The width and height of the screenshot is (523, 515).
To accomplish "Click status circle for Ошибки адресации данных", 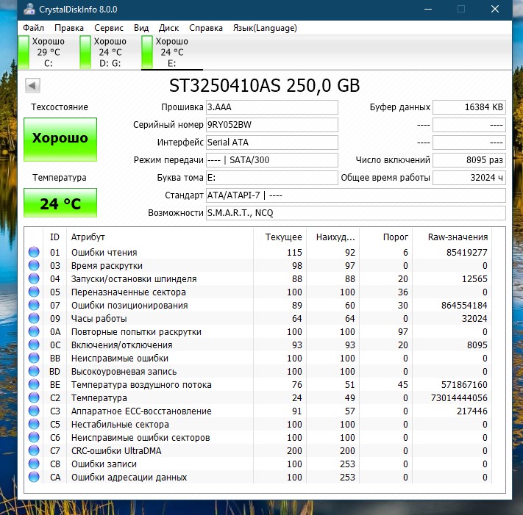I will [x=34, y=477].
